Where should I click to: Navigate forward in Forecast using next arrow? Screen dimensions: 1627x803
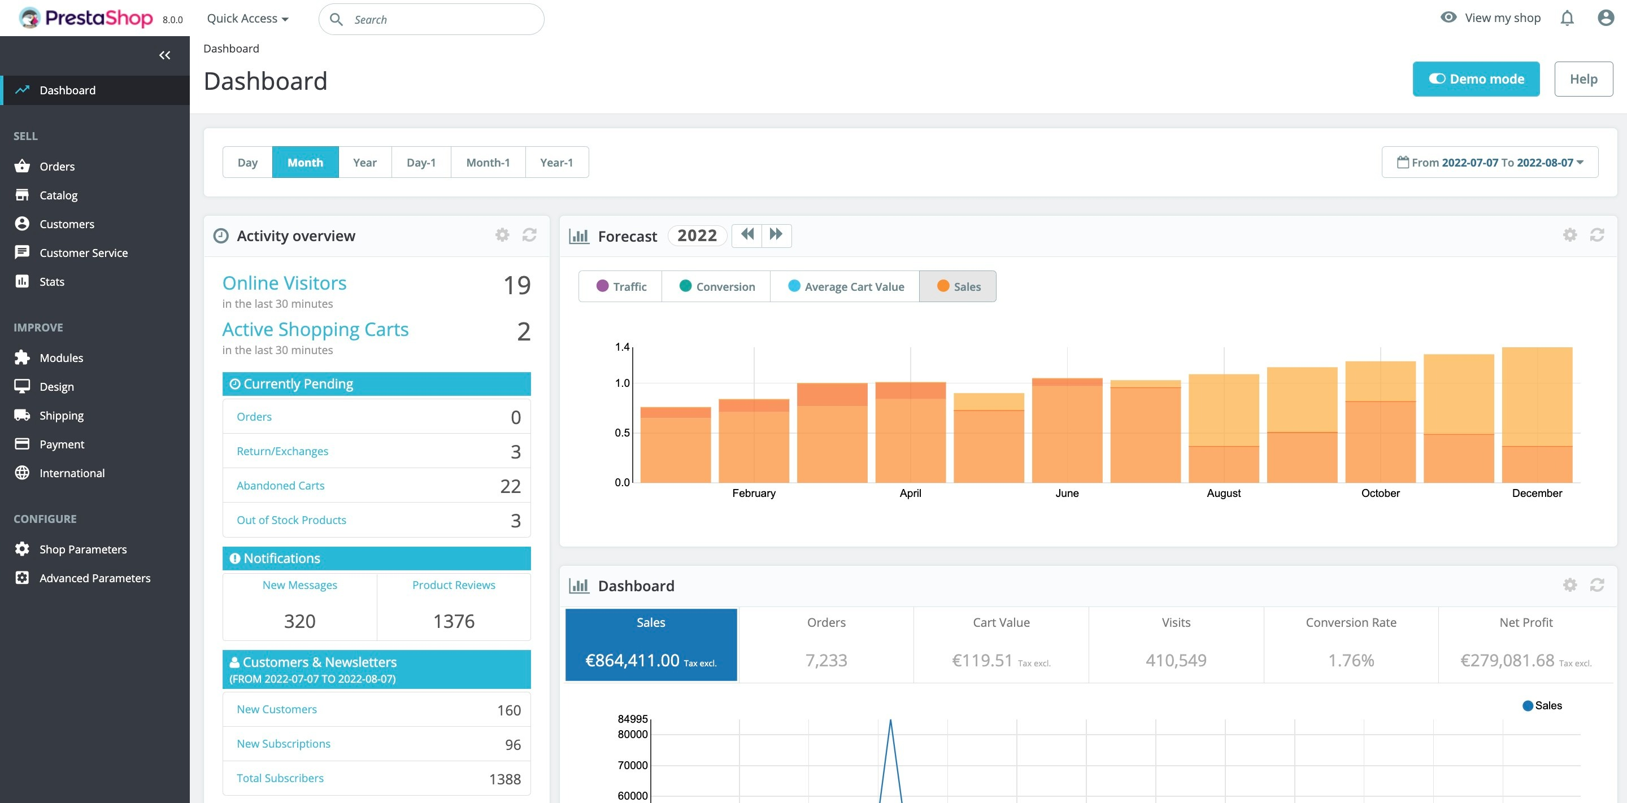point(776,234)
